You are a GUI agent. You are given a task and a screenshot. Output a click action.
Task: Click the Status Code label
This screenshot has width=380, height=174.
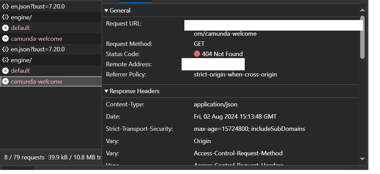(123, 54)
